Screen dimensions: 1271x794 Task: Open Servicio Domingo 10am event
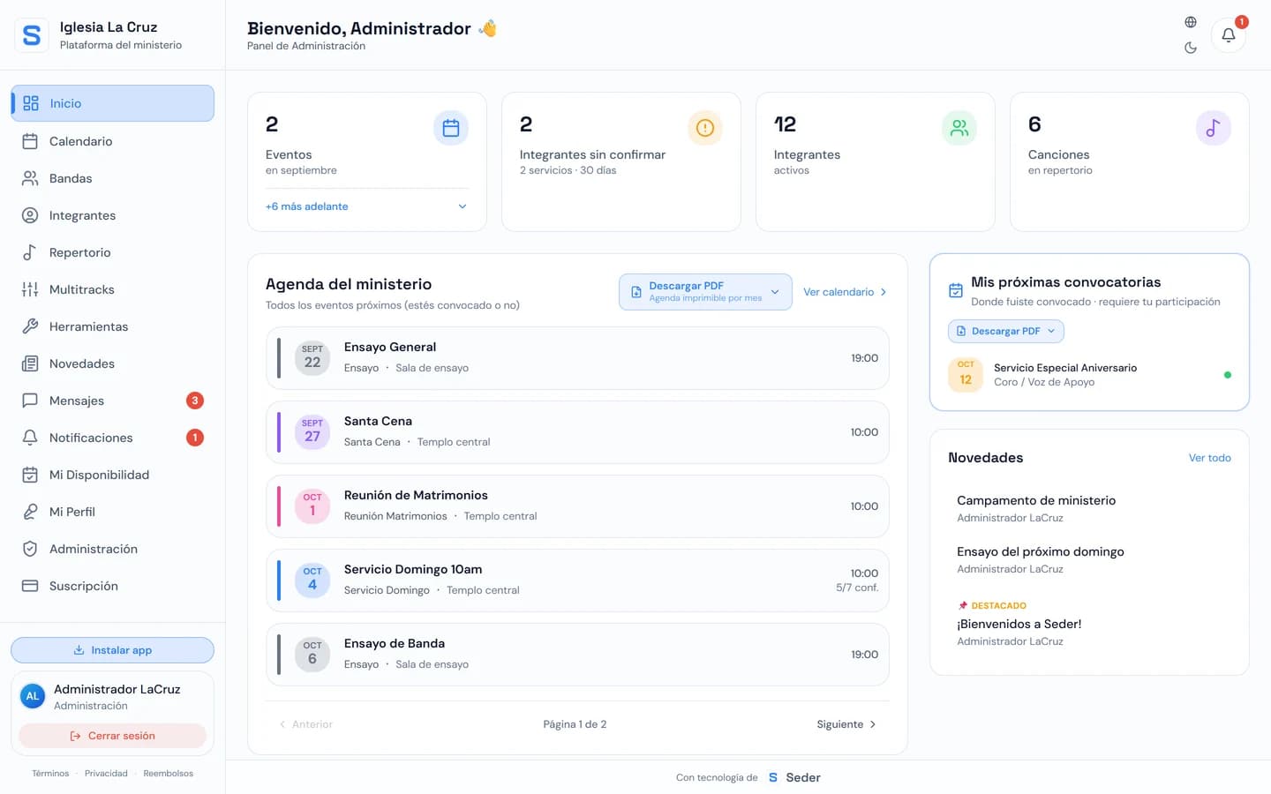pos(577,581)
